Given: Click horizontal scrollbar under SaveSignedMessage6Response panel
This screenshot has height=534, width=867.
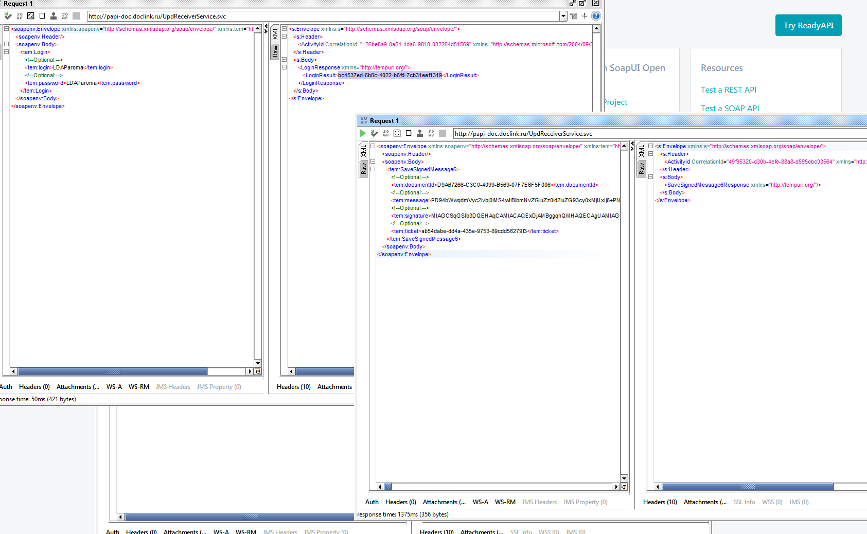Looking at the screenshot, I should [x=747, y=487].
